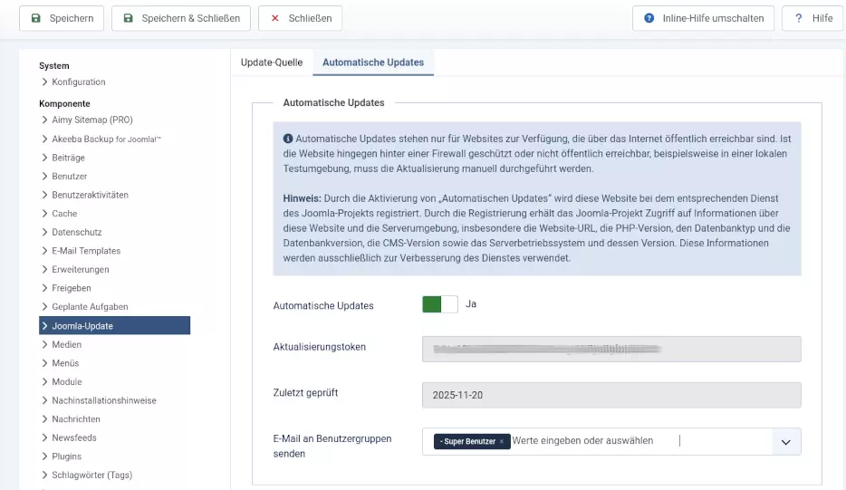Click the chevron beside Cache
The width and height of the screenshot is (846, 490).
tap(44, 213)
